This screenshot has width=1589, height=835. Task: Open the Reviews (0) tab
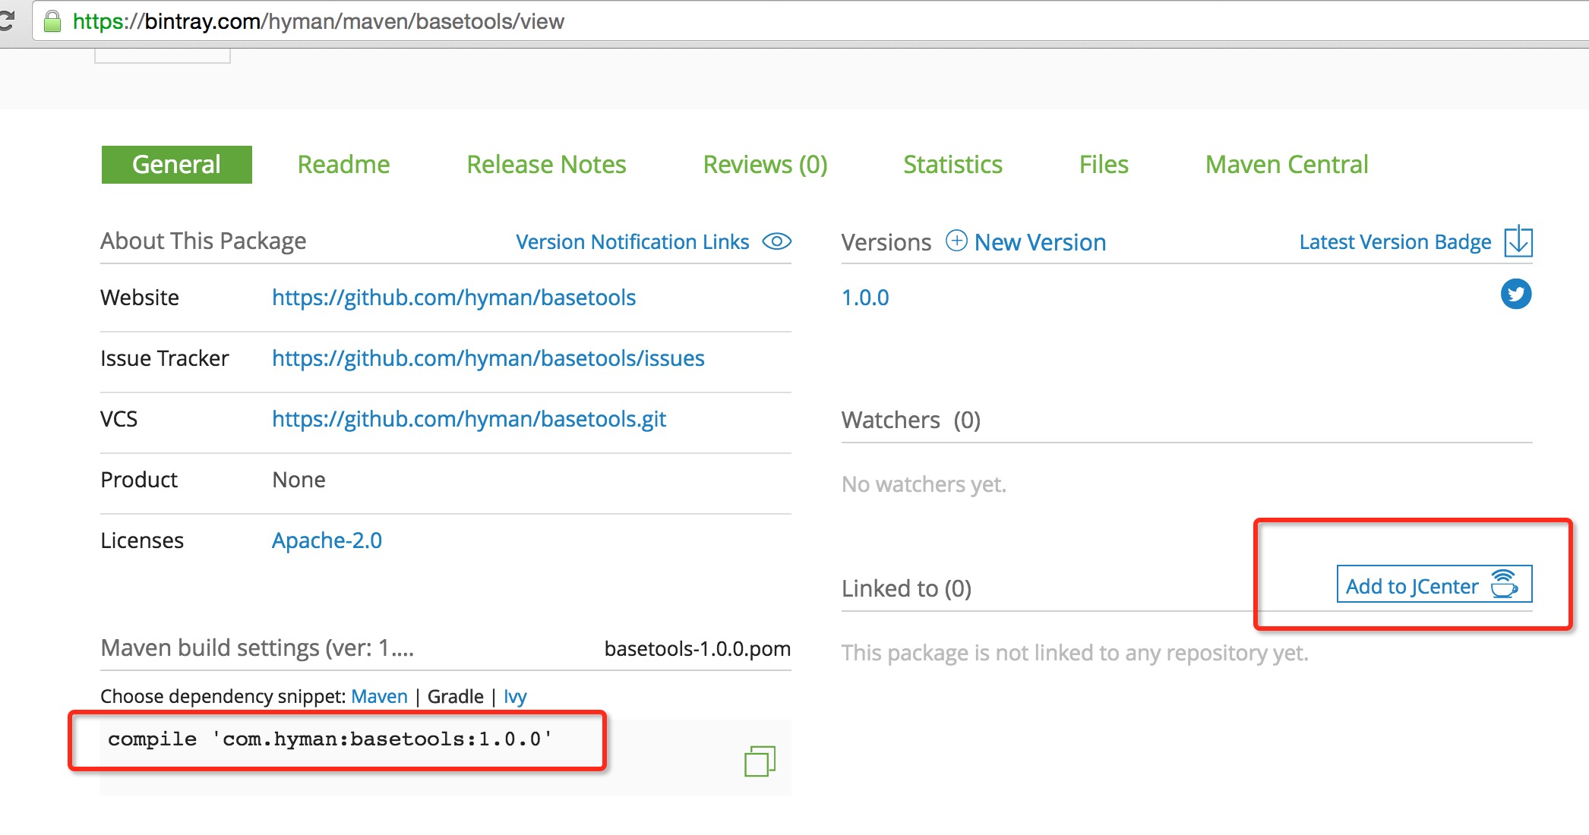point(765,165)
